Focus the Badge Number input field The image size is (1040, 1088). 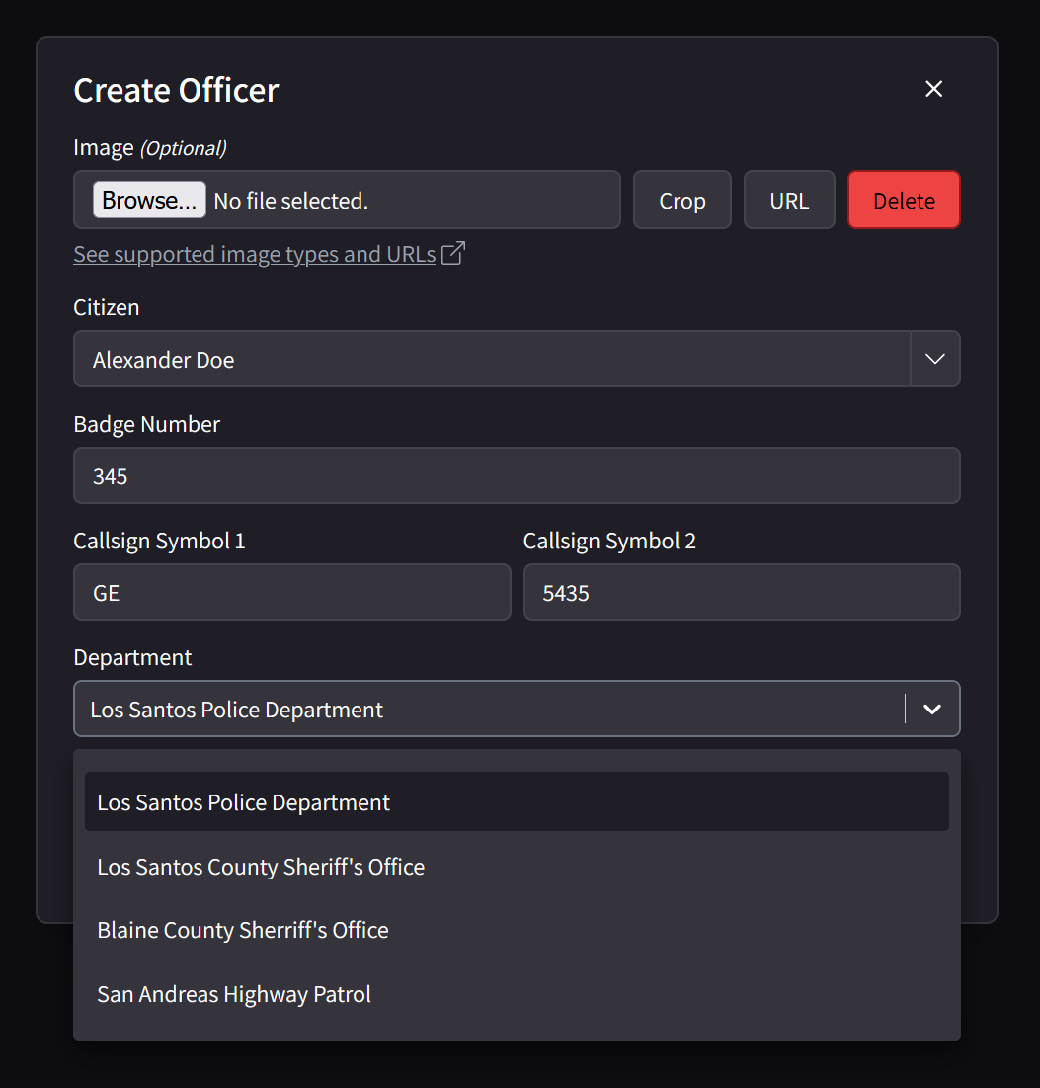click(516, 476)
